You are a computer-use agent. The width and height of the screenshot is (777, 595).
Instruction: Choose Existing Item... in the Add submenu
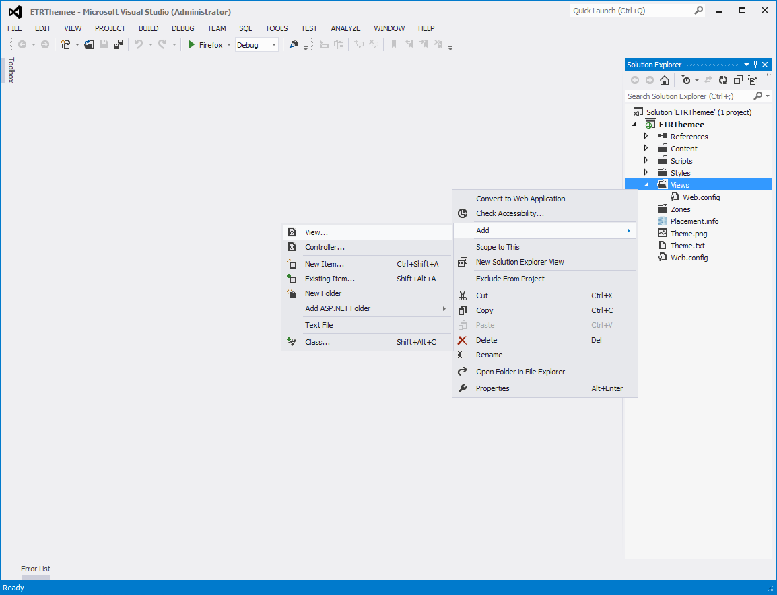tap(367, 279)
